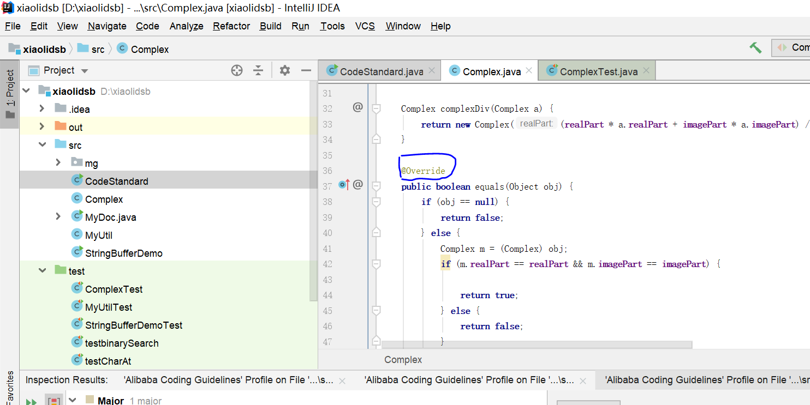Click the Build project hammer icon
Screen dimensions: 810x405
(755, 48)
